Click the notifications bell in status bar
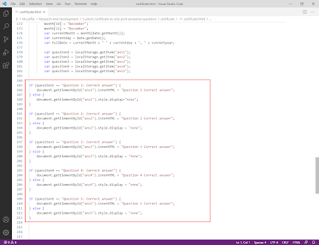The width and height of the screenshot is (319, 245). point(313,243)
